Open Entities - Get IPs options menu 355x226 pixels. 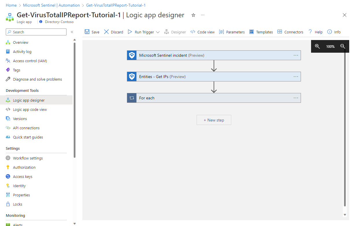tap(296, 77)
